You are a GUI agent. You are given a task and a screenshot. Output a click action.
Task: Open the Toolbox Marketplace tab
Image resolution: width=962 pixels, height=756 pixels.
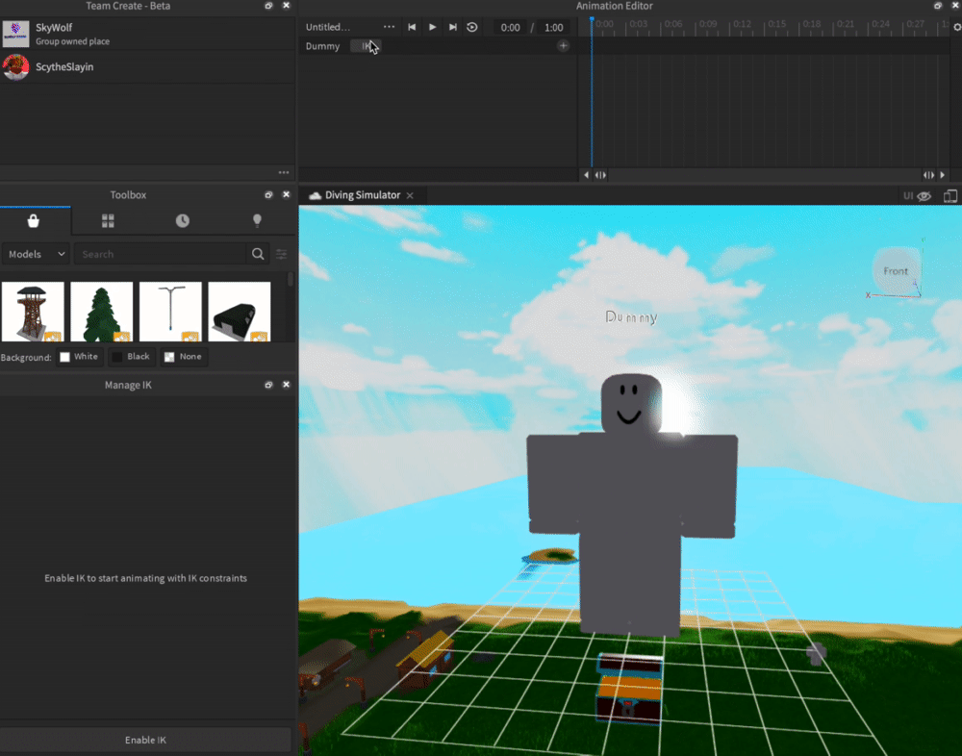click(34, 221)
